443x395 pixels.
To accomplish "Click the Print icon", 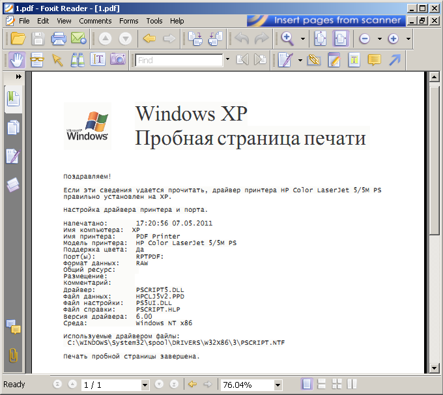I will 59,38.
